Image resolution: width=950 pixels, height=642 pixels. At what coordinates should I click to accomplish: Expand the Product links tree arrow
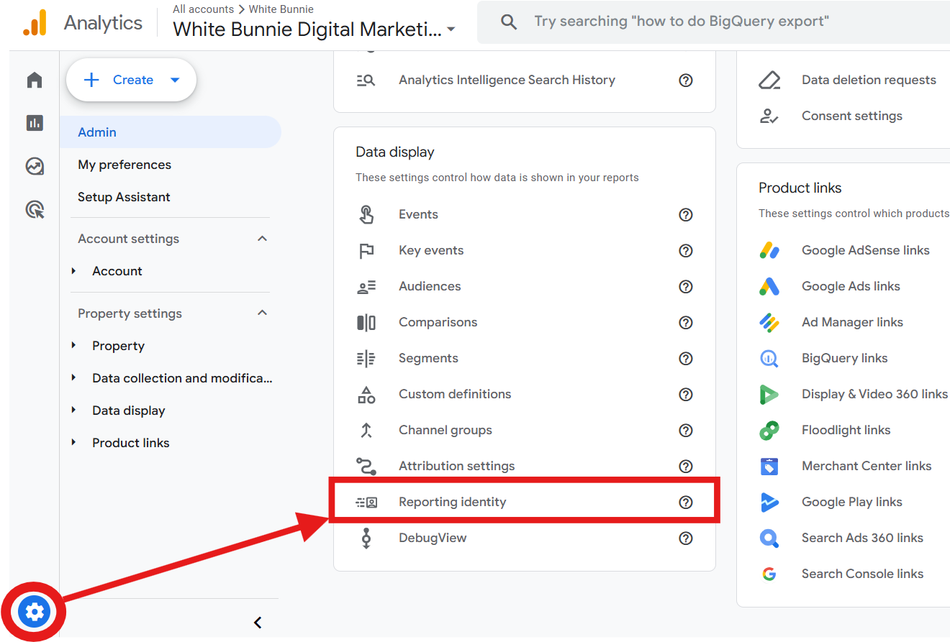74,442
